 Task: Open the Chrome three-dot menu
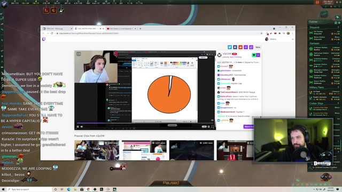pos(292,34)
